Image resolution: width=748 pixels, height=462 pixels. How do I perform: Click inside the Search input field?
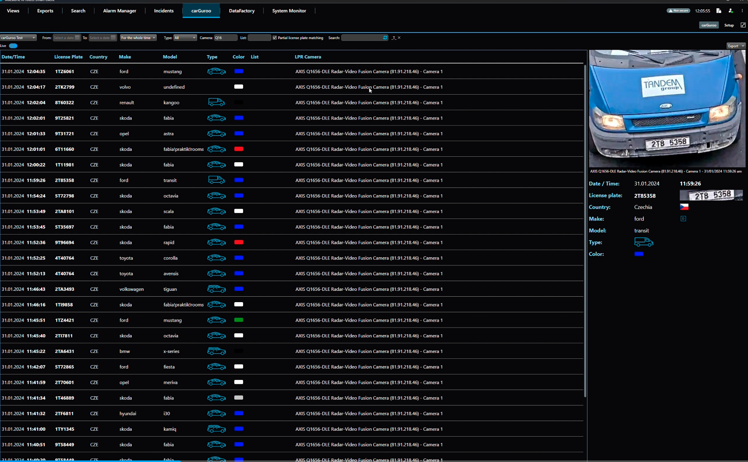tap(361, 38)
